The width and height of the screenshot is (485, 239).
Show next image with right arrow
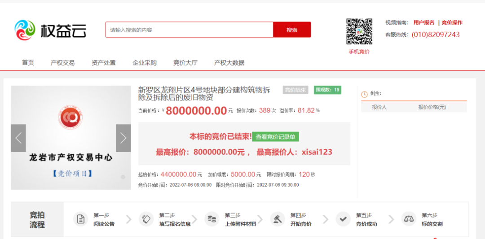tap(123, 138)
